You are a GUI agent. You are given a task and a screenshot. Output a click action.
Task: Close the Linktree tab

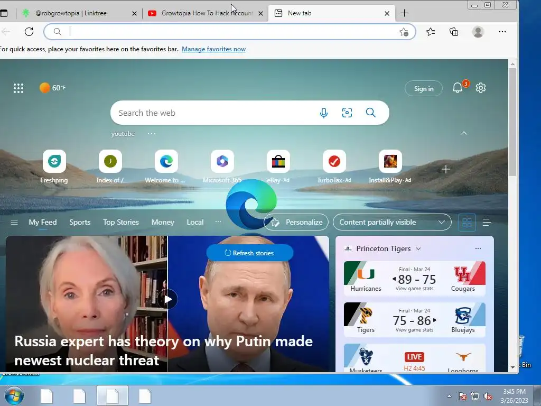click(x=134, y=13)
